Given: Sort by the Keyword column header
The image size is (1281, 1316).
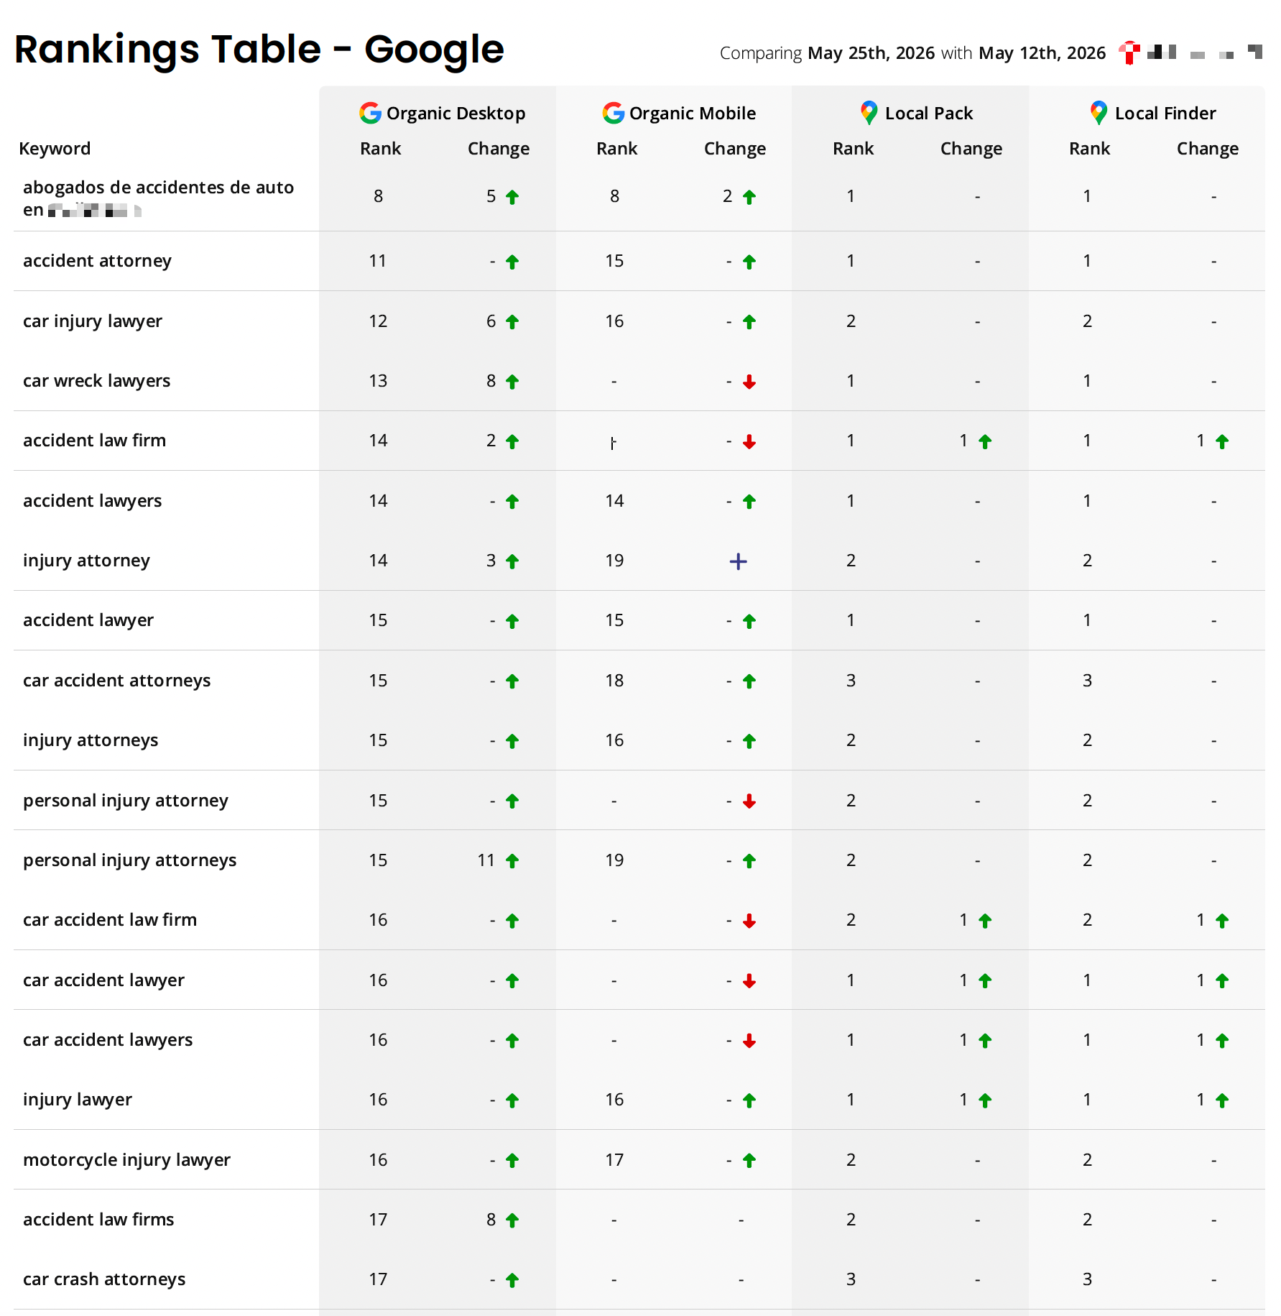Looking at the screenshot, I should [55, 149].
